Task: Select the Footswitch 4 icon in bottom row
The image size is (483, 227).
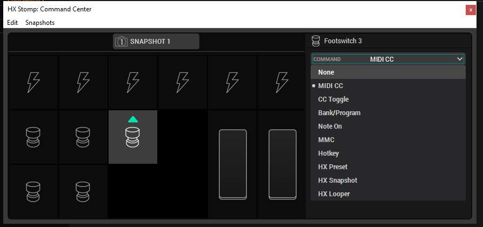Action: point(33,191)
